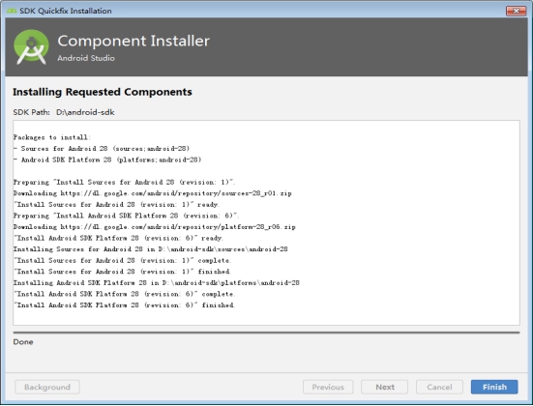Click 'Install Android SDK Platform 28' complete line
533x406 pixels.
(124, 294)
